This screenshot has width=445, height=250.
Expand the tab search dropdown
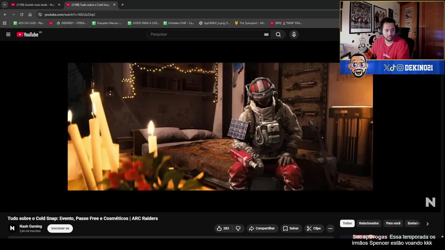pos(4,5)
